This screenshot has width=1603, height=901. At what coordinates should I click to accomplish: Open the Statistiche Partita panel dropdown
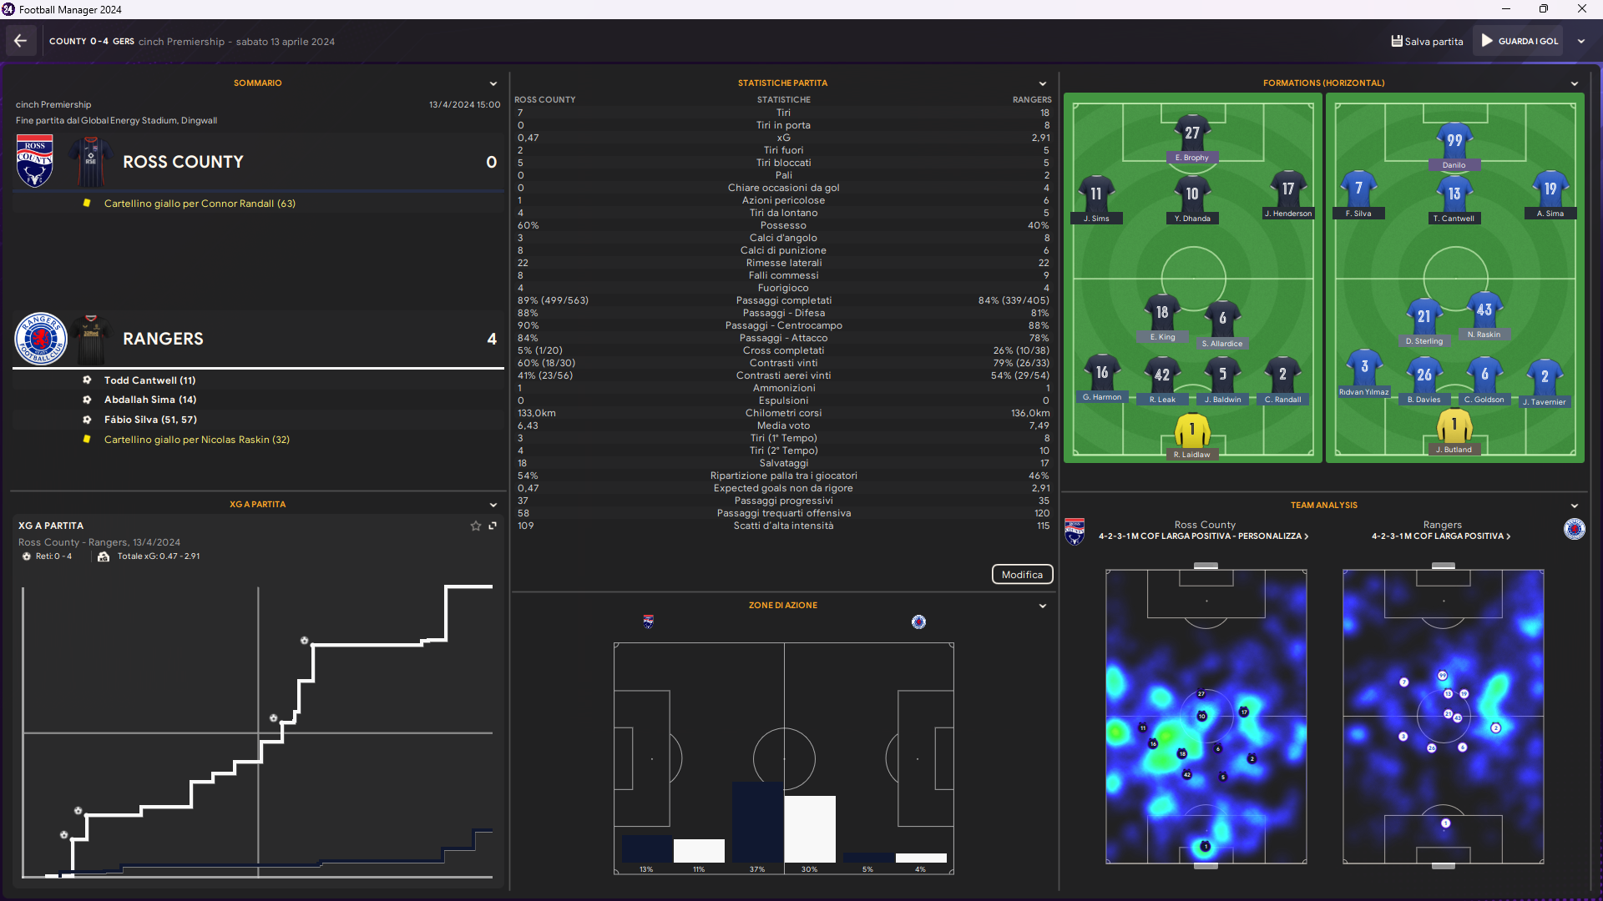click(1042, 83)
